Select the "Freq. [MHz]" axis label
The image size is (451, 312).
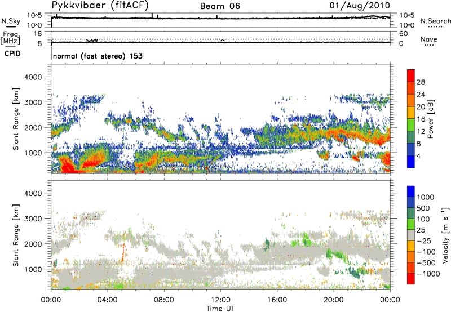(x=11, y=38)
